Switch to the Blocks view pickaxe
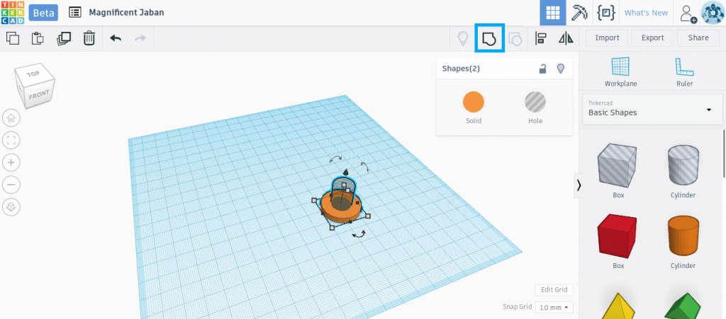This screenshot has height=319, width=726. 580,13
